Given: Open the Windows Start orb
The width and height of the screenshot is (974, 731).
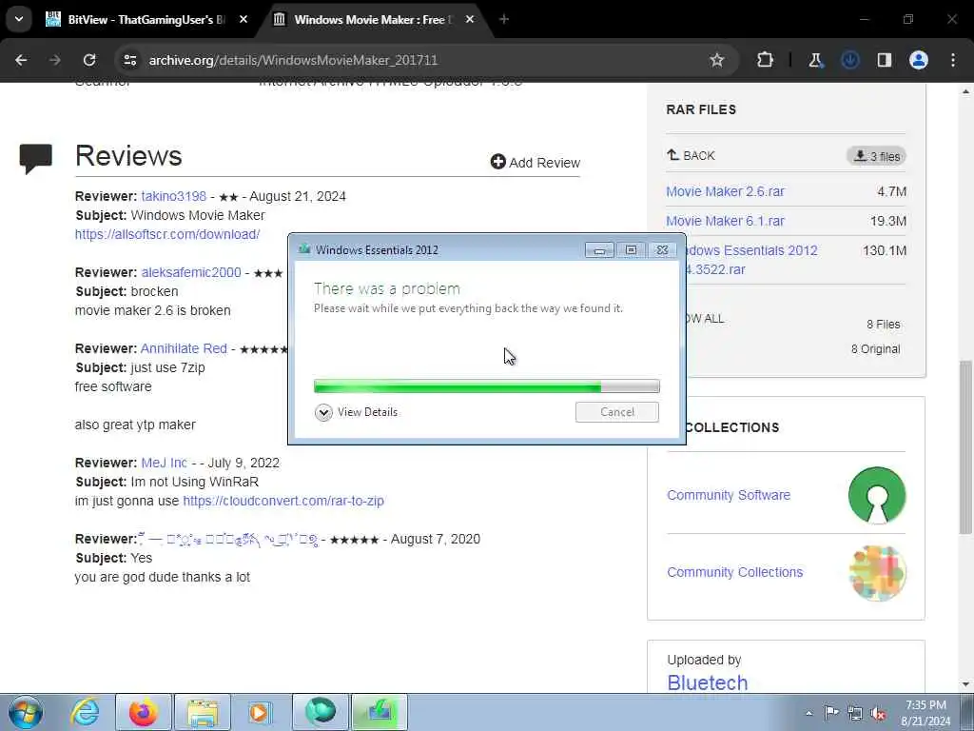Looking at the screenshot, I should pyautogui.click(x=26, y=712).
